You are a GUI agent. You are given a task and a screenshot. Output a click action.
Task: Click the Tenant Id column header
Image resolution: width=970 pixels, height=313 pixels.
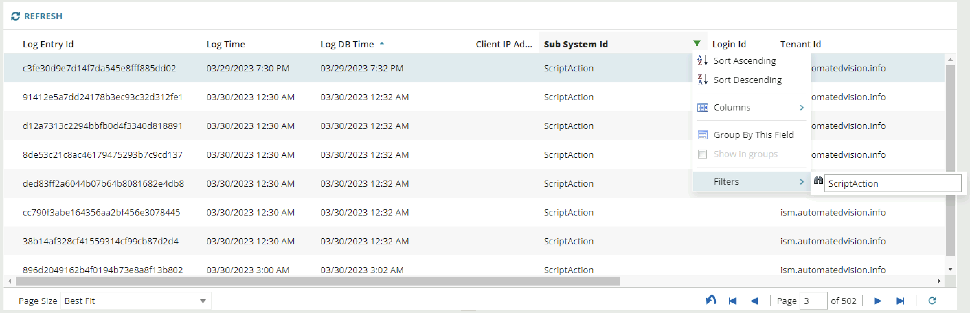click(x=801, y=44)
